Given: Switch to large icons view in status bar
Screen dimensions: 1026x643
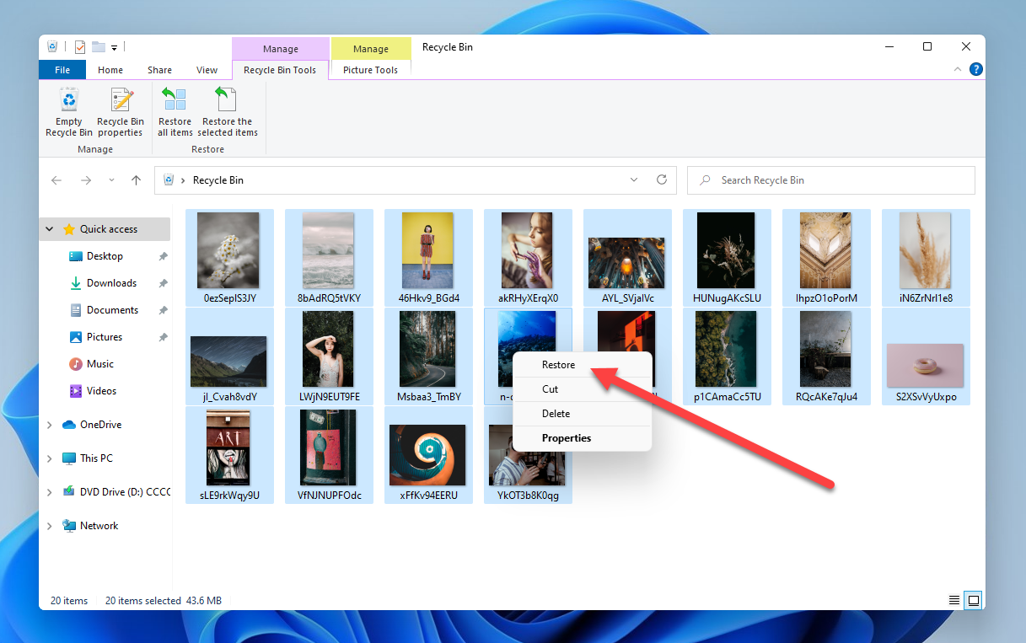Looking at the screenshot, I should 974,601.
